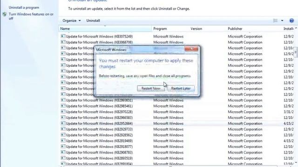Click Microsoft Windows program cell for KB2918077
298x167 pixels.
tap(169, 147)
